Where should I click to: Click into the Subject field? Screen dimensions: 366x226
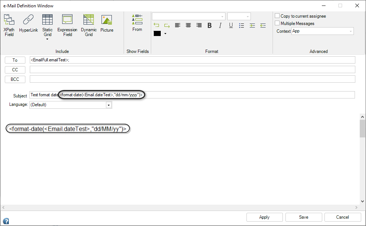pyautogui.click(x=192, y=95)
